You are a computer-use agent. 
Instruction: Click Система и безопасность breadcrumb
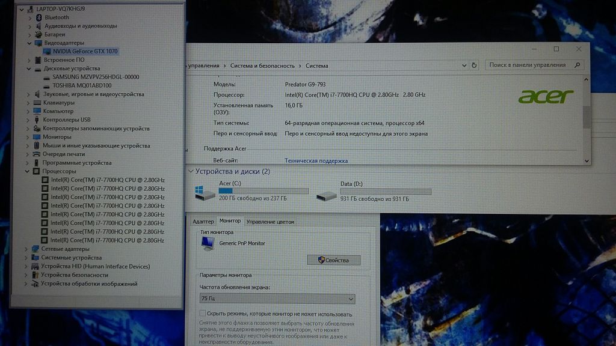point(262,66)
